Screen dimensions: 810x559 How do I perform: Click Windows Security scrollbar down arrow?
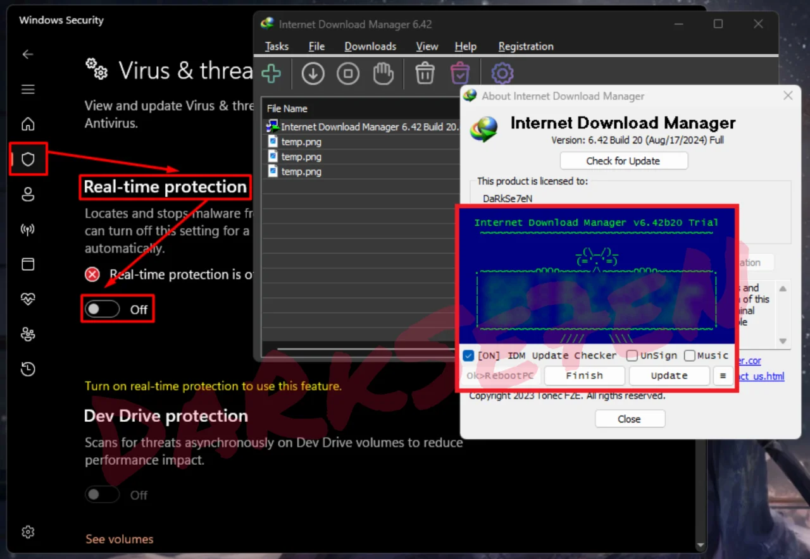(700, 546)
